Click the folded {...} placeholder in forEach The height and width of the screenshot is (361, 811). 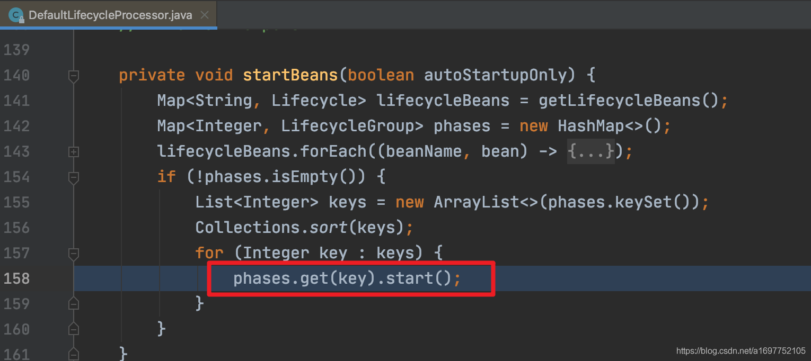click(591, 151)
